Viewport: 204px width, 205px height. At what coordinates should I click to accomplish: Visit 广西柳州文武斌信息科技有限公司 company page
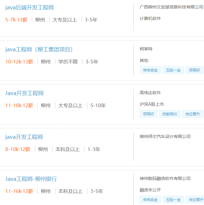click(x=171, y=7)
